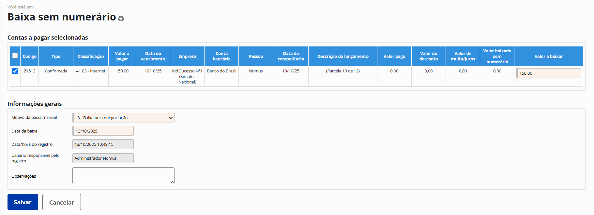The height and width of the screenshot is (215, 594).
Task: Click the Código column header
Action: click(x=30, y=56)
